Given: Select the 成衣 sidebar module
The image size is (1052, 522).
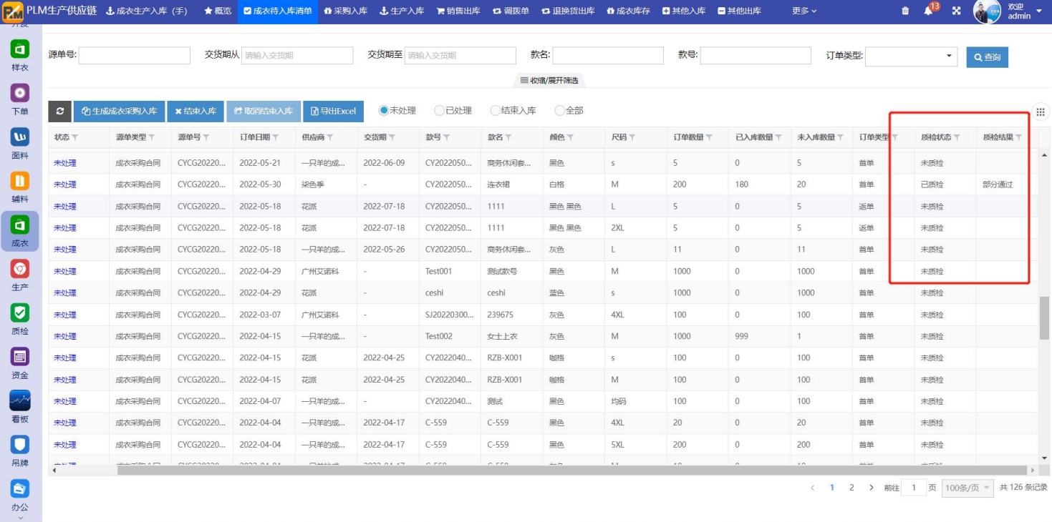Looking at the screenshot, I should 20,232.
